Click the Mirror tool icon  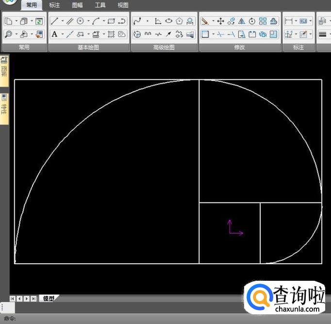pyautogui.click(x=242, y=21)
